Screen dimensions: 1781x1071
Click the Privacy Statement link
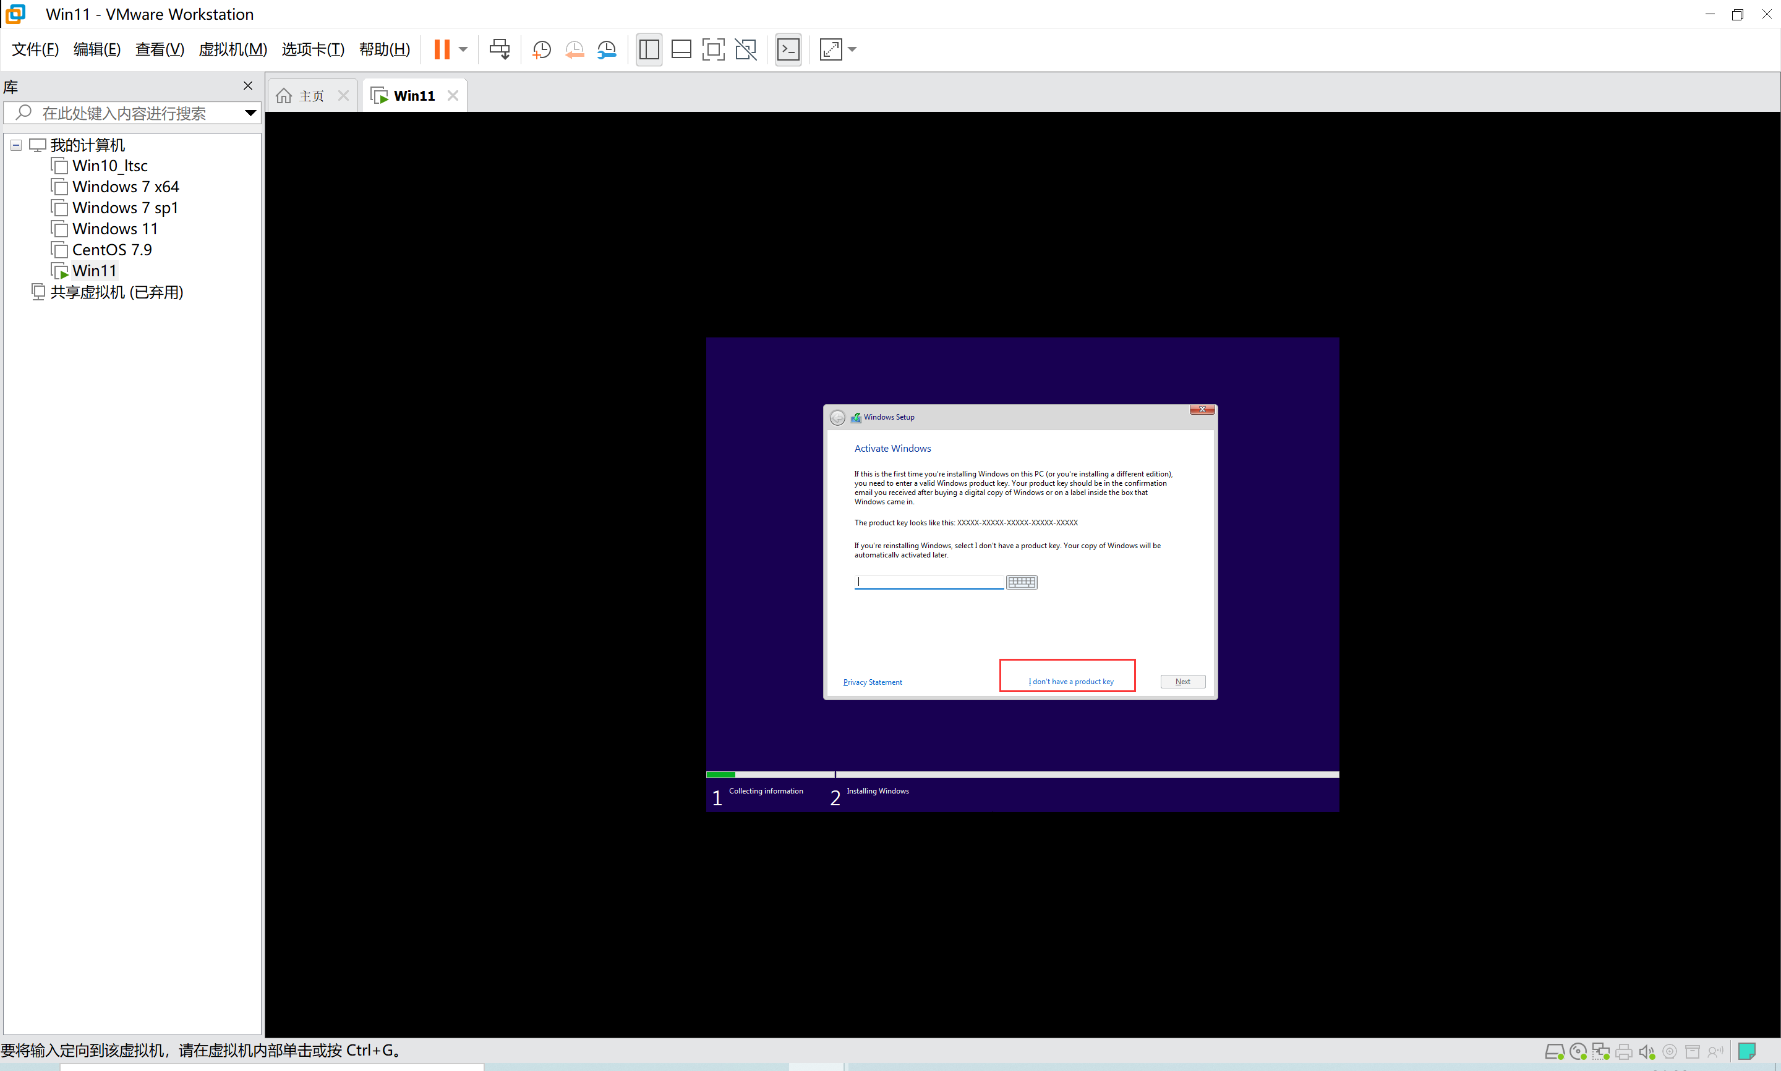pos(873,682)
